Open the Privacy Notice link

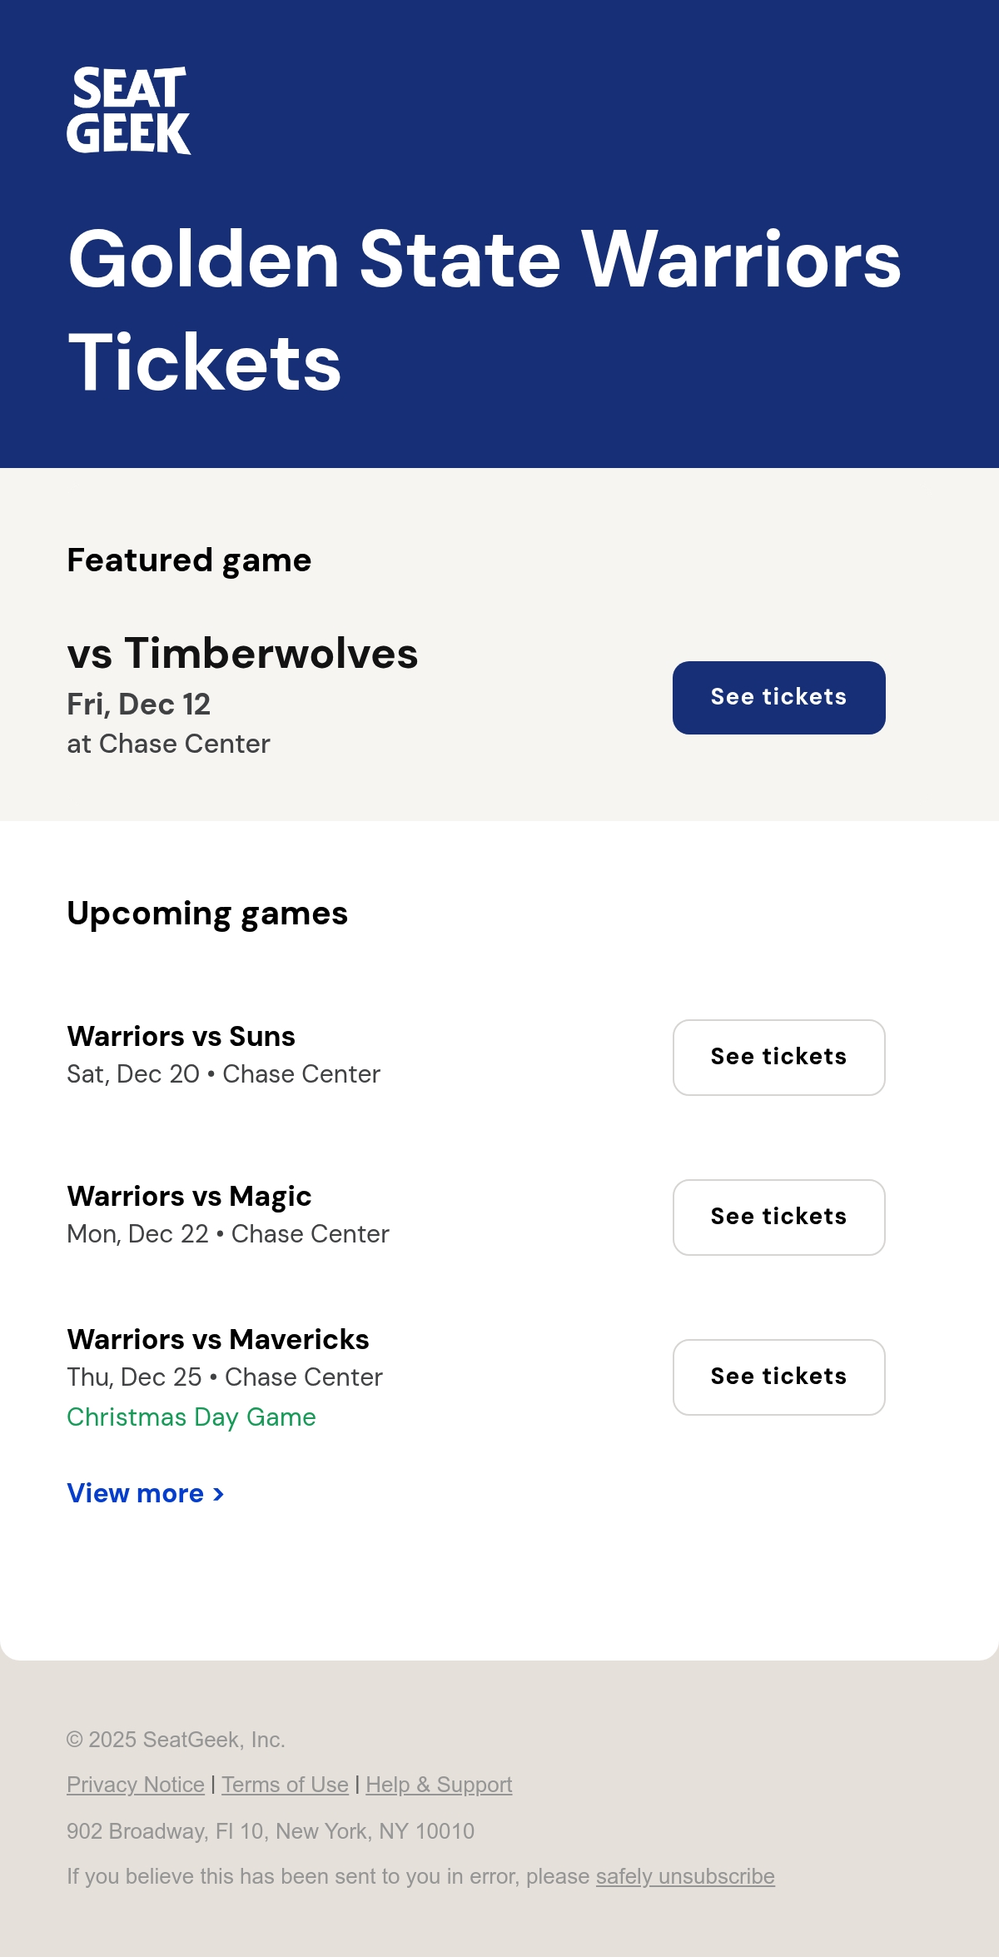(x=136, y=1785)
